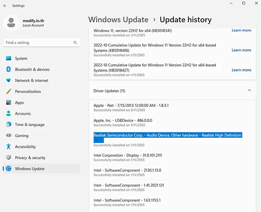The width and height of the screenshot is (261, 212).
Task: Click the Privacy shield icon
Action: [x=9, y=157]
